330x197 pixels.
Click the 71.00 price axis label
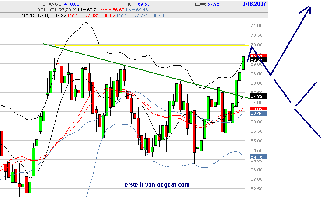click(x=257, y=26)
